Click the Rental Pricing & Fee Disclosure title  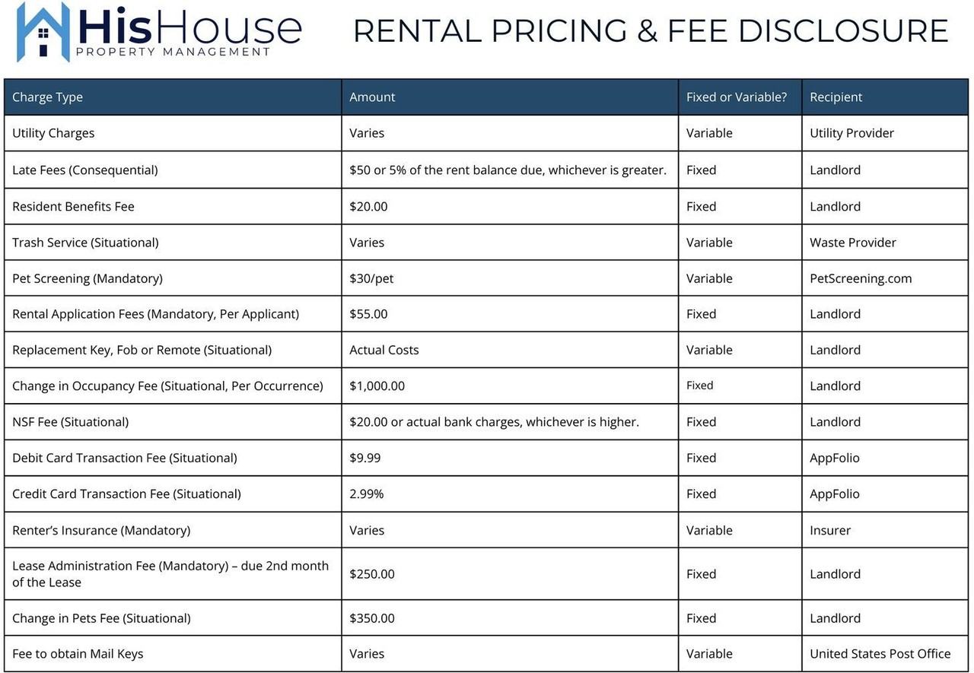click(651, 31)
